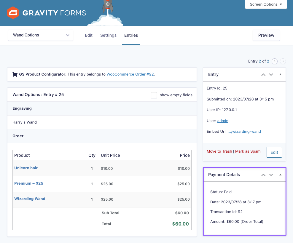Click Submitted on date text
Viewport: 293px width, 243px height.
point(240,99)
